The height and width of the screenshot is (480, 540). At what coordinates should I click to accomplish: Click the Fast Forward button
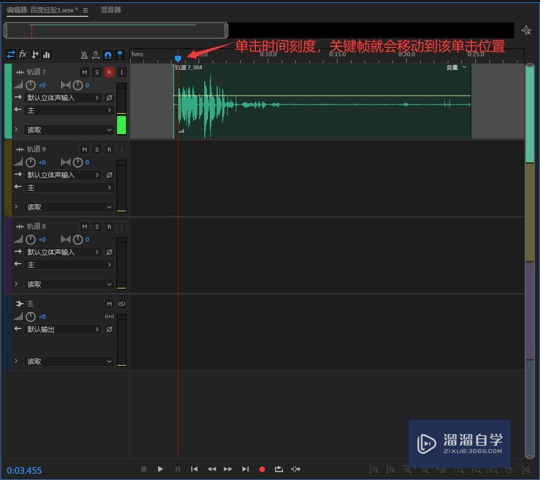click(228, 469)
